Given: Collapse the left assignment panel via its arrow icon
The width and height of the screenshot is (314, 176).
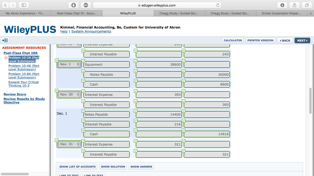Looking at the screenshot, I should pyautogui.click(x=5, y=40).
